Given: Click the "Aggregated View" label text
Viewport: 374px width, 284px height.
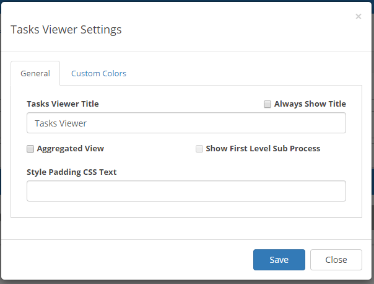Looking at the screenshot, I should (71, 149).
